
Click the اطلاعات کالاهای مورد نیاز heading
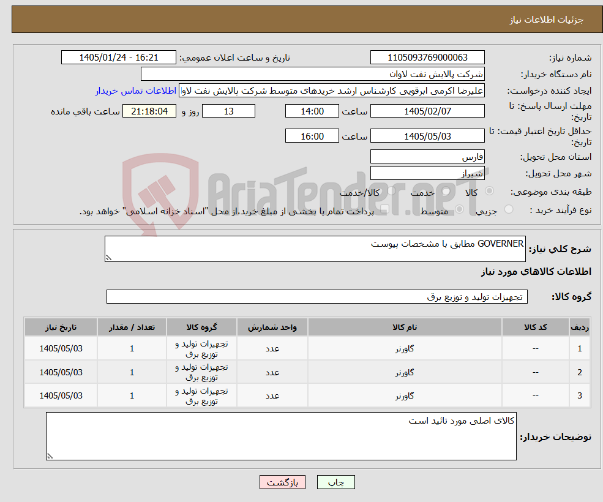click(536, 272)
